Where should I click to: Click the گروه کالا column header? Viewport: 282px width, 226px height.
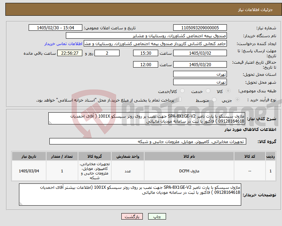[x=94, y=156]
